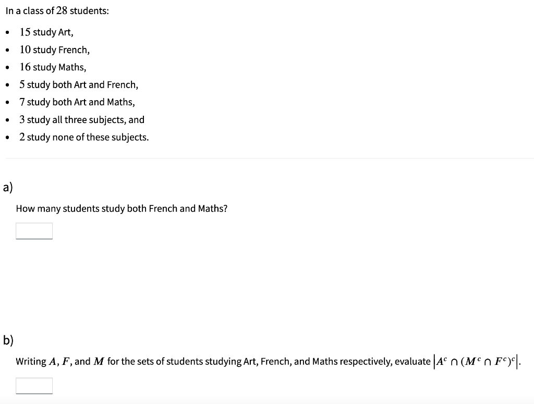534x404 pixels.
Task: Click inside the empty part b) response field
Action: tap(34, 386)
